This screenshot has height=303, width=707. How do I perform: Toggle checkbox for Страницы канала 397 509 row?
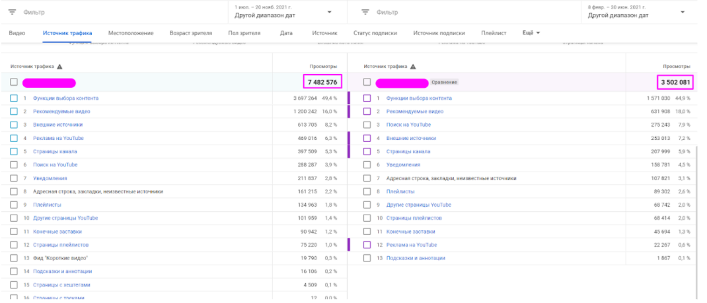tap(14, 152)
